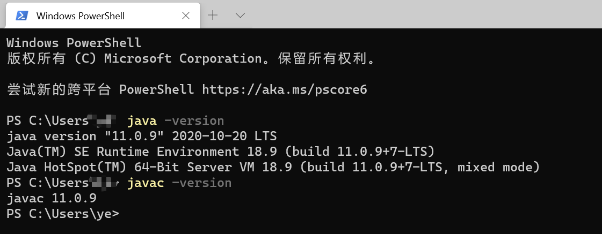Click the last PS C:\Users\ye> prompt
This screenshot has height=234, width=602.
coord(63,214)
